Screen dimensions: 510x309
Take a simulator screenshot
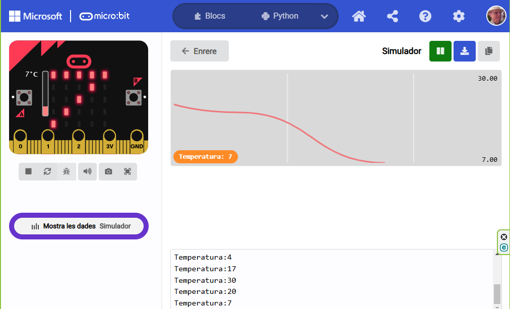[x=108, y=171]
